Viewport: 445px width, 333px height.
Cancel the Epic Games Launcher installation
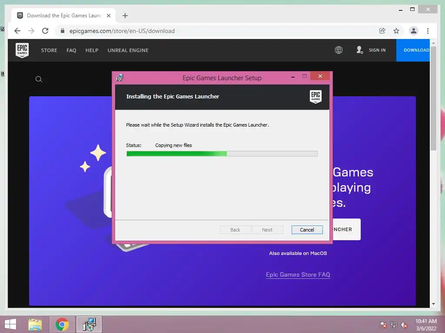(x=307, y=230)
